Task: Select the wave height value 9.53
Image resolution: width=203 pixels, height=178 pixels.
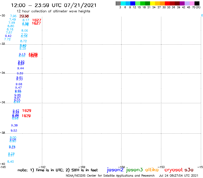Action: coord(14,131)
